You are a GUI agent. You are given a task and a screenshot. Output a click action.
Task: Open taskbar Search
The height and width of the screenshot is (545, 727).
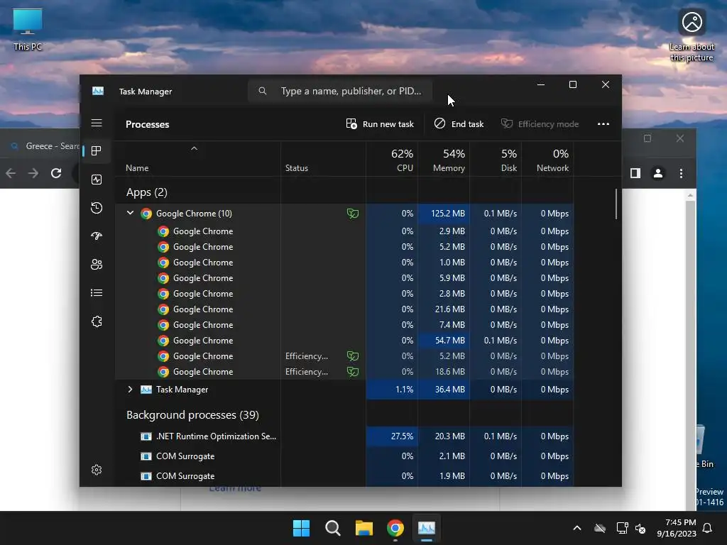(x=332, y=528)
